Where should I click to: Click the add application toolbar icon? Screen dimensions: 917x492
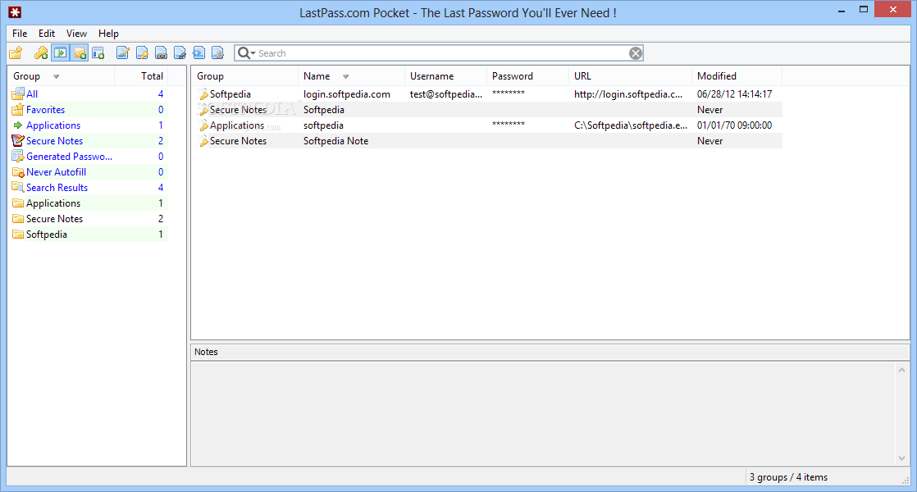60,53
